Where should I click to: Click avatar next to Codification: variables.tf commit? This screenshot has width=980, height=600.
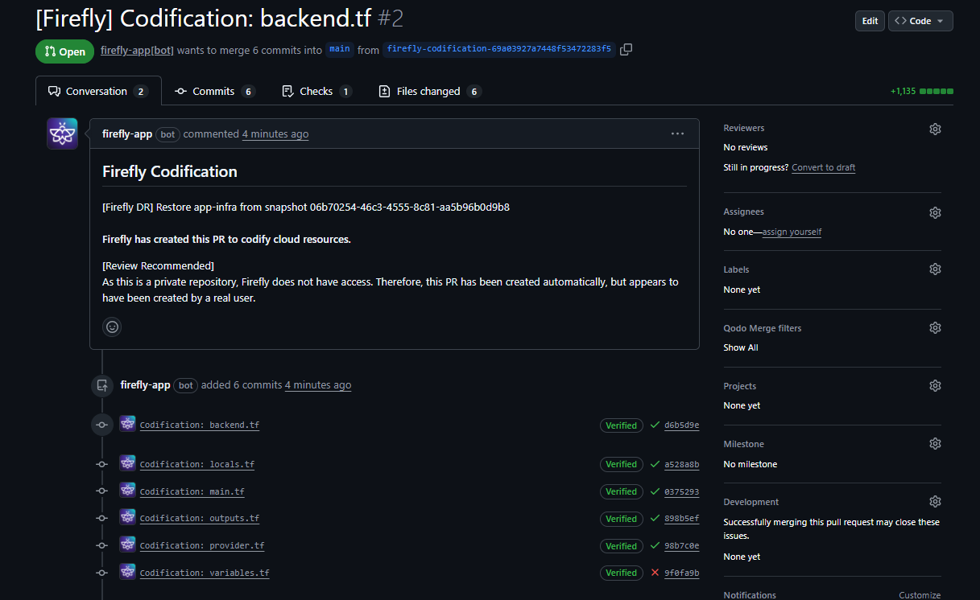pyautogui.click(x=127, y=571)
